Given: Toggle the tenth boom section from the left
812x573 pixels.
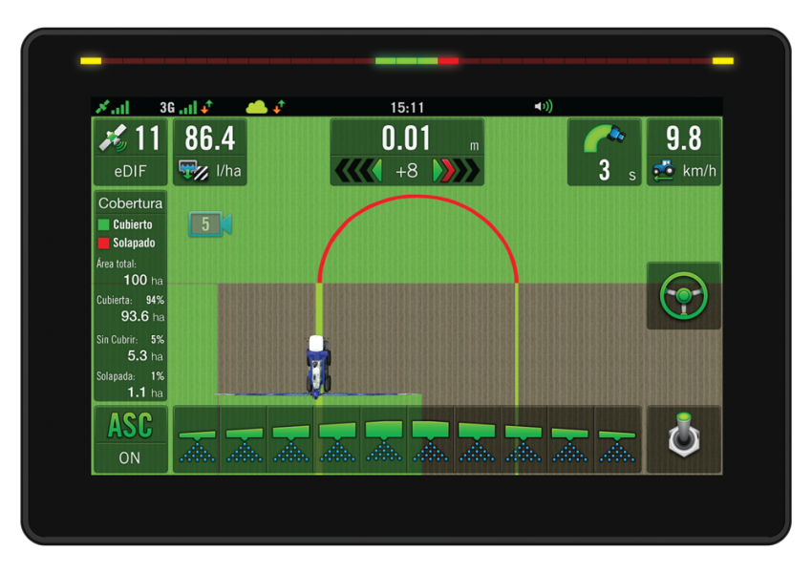Looking at the screenshot, I should 617,439.
